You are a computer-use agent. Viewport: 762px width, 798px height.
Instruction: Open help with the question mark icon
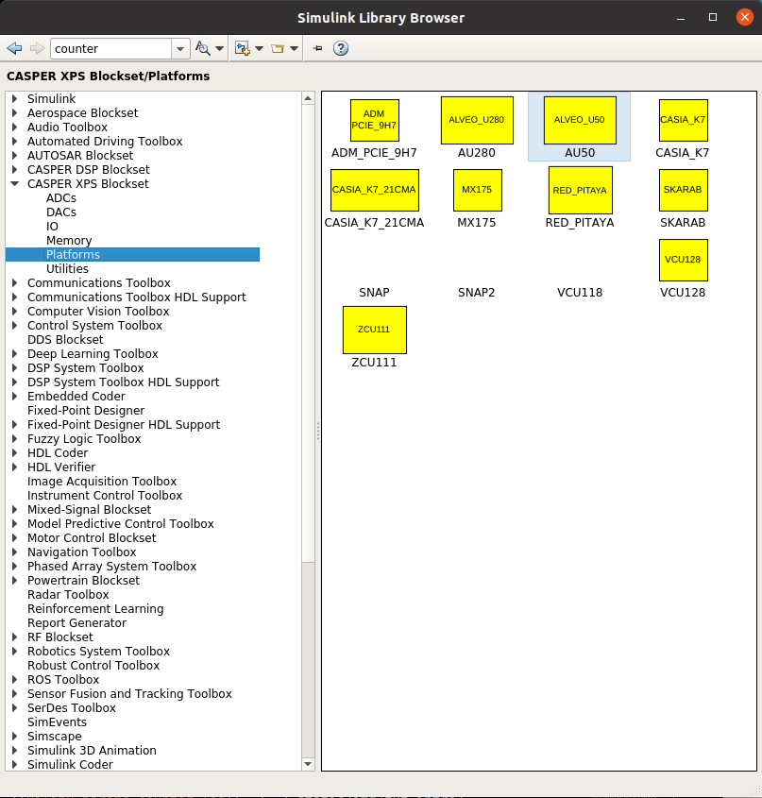click(x=341, y=48)
